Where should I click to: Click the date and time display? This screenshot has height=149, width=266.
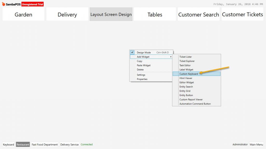(238, 4)
